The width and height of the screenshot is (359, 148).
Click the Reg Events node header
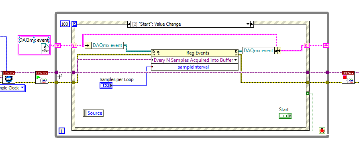pos(195,53)
